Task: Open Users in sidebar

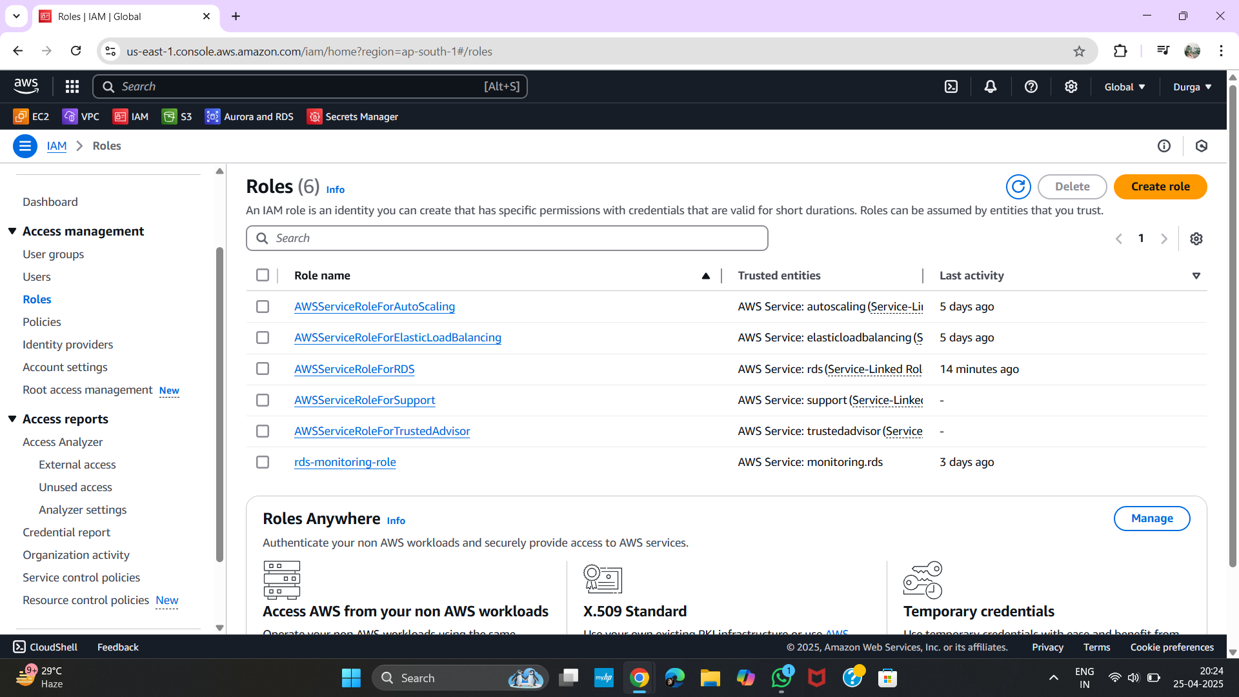Action: click(37, 277)
